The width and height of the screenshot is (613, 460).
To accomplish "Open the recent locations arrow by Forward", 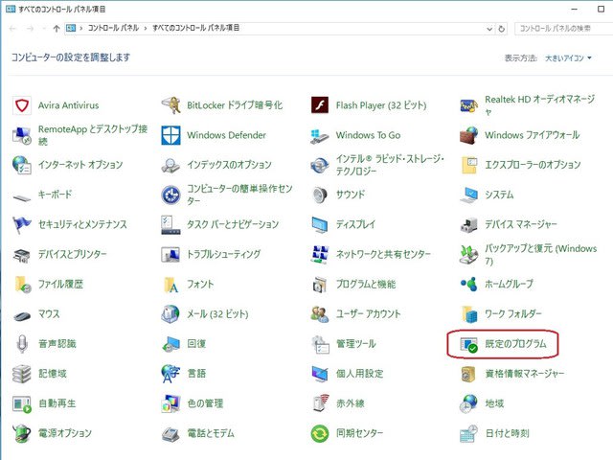I will tap(44, 29).
